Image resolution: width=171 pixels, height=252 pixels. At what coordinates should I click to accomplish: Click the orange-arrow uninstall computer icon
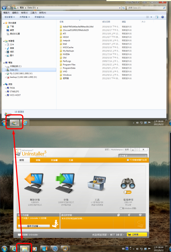point(35,183)
